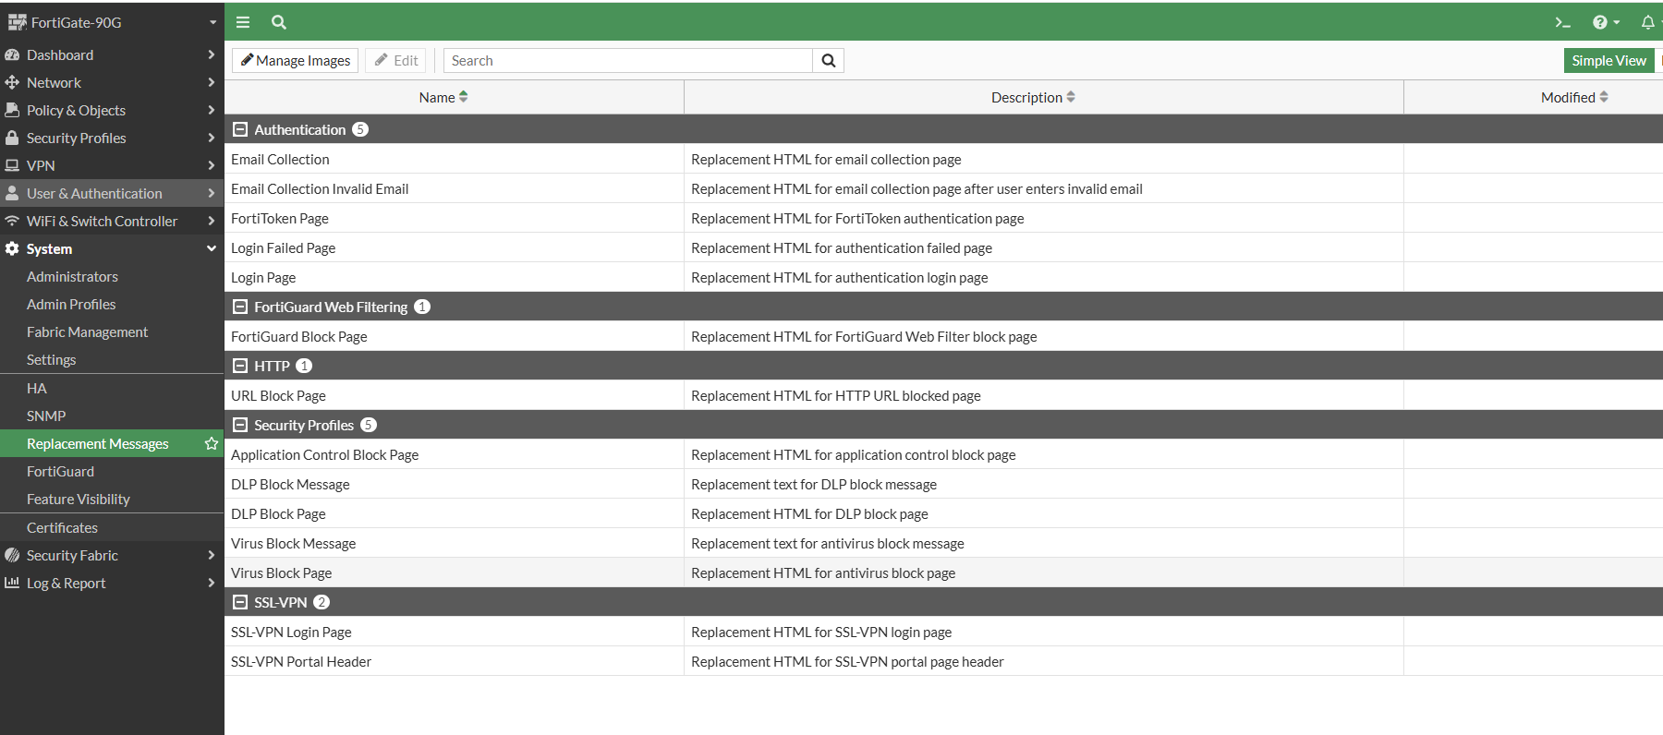Select the Email Collection row
The image size is (1663, 735).
click(x=943, y=159)
